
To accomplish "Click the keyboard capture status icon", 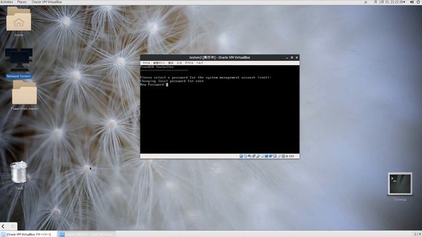I will click(x=283, y=156).
